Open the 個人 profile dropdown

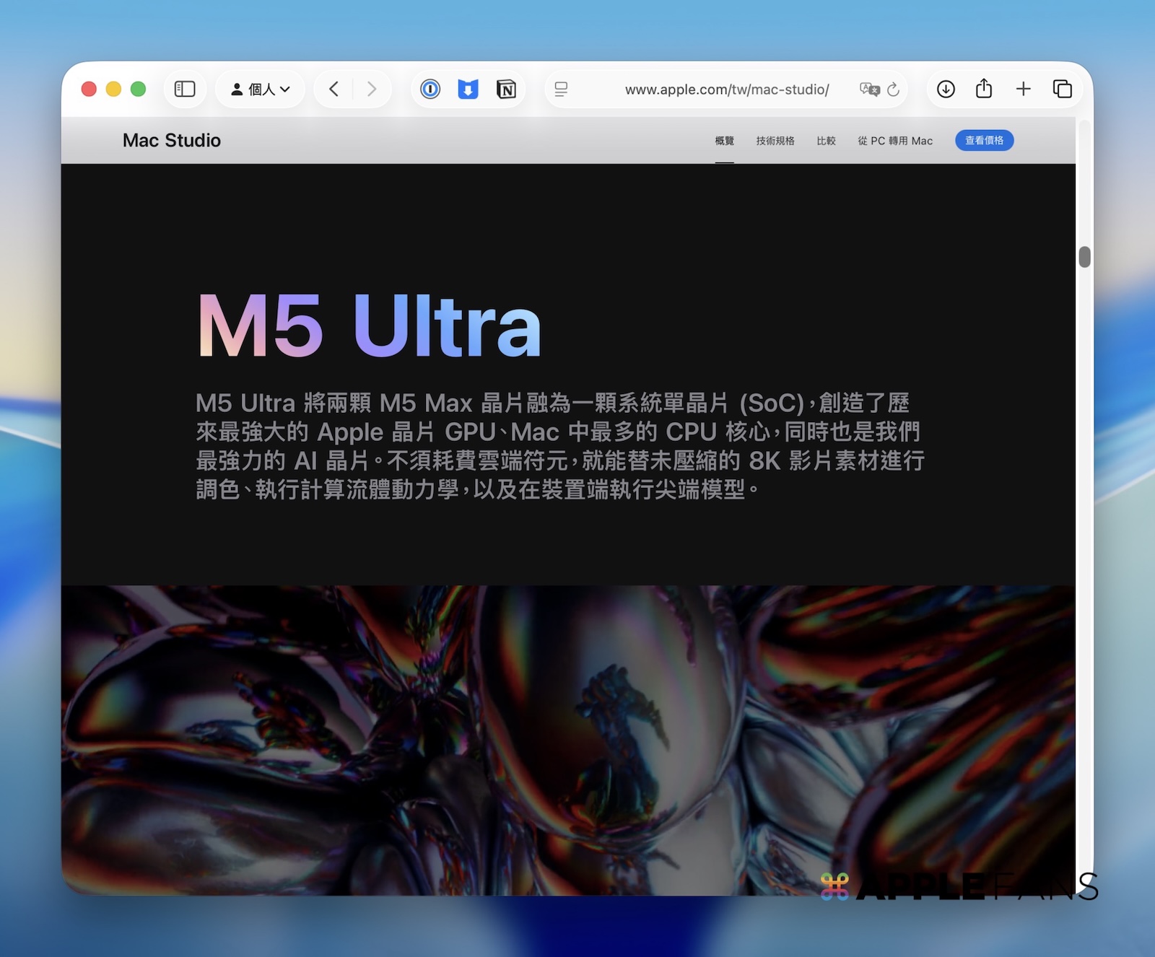coord(260,89)
